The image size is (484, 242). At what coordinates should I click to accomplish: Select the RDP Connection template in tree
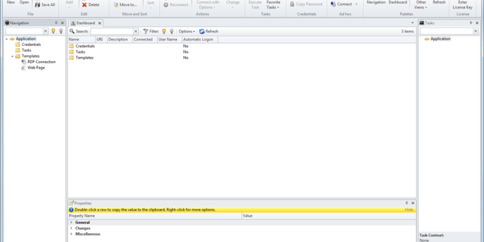41,62
